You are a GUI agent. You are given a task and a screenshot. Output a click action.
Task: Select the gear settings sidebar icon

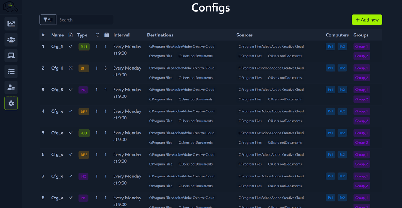click(x=11, y=103)
